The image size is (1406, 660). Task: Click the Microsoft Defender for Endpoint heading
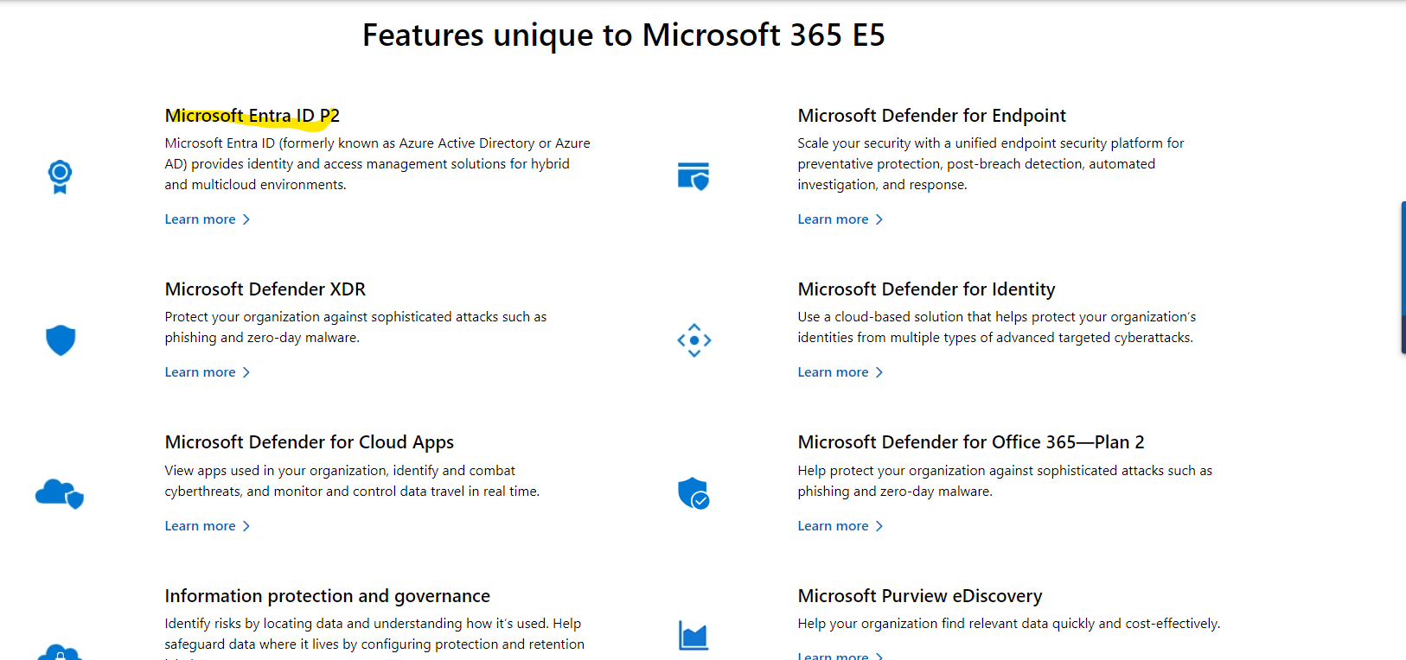click(x=931, y=116)
